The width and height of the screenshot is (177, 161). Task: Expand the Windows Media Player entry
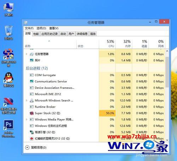(27, 120)
